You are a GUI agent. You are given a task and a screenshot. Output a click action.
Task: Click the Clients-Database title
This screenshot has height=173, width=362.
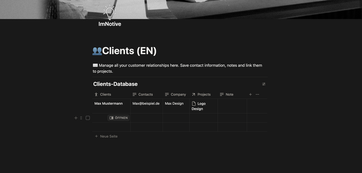pyautogui.click(x=115, y=84)
